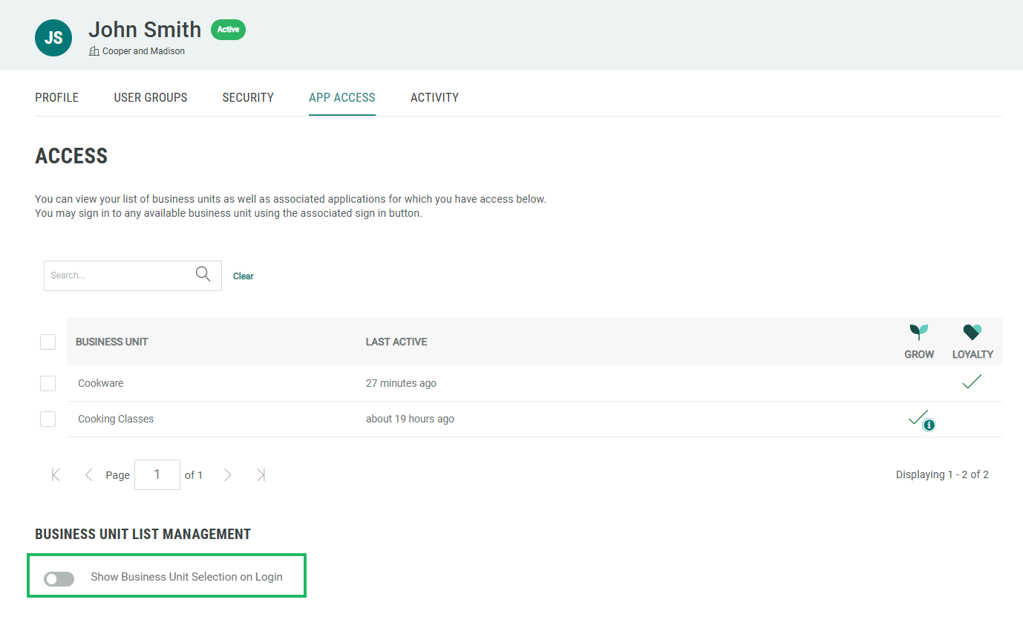Click the Loyalty checkmark for Cookware
The height and width of the screenshot is (617, 1023).
tap(972, 382)
